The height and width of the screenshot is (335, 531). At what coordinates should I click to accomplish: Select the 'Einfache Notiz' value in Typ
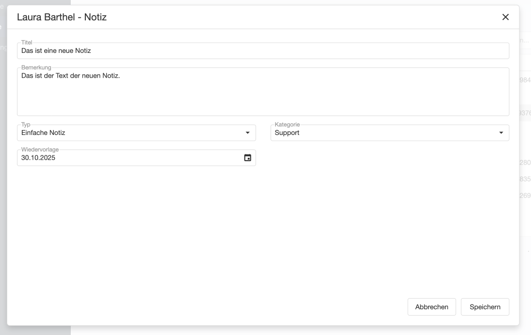[x=44, y=133]
